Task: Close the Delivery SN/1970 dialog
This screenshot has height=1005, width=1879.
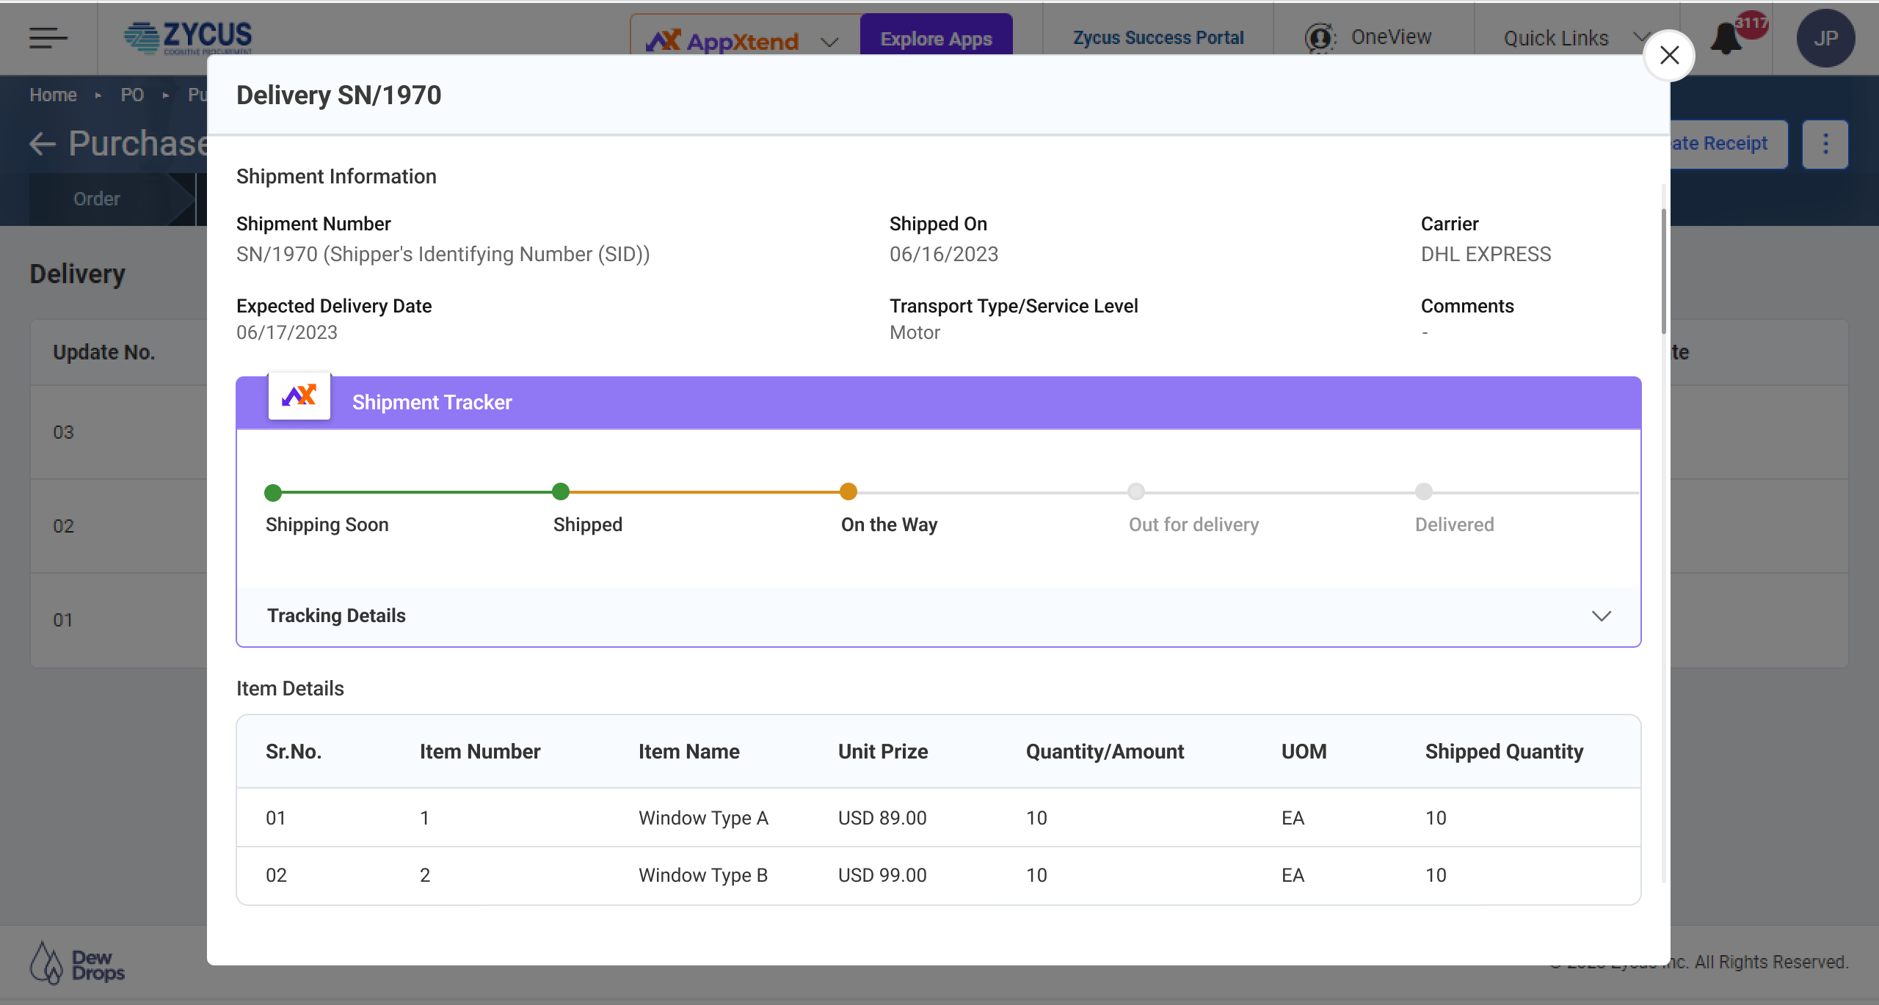Action: (x=1669, y=56)
